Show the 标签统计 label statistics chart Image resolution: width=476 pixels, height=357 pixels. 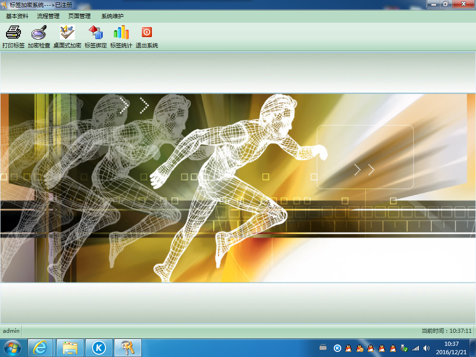click(121, 37)
